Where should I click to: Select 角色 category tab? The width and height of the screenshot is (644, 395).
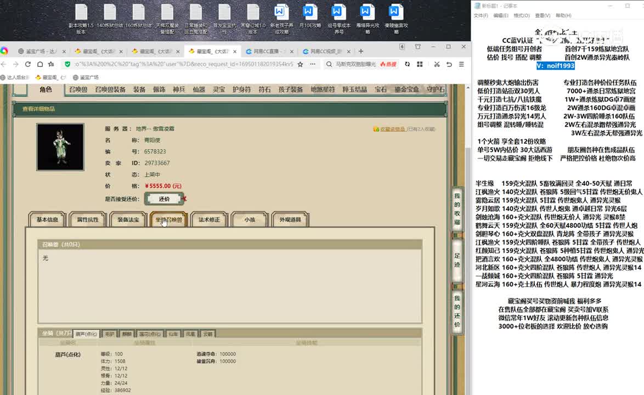tap(46, 89)
